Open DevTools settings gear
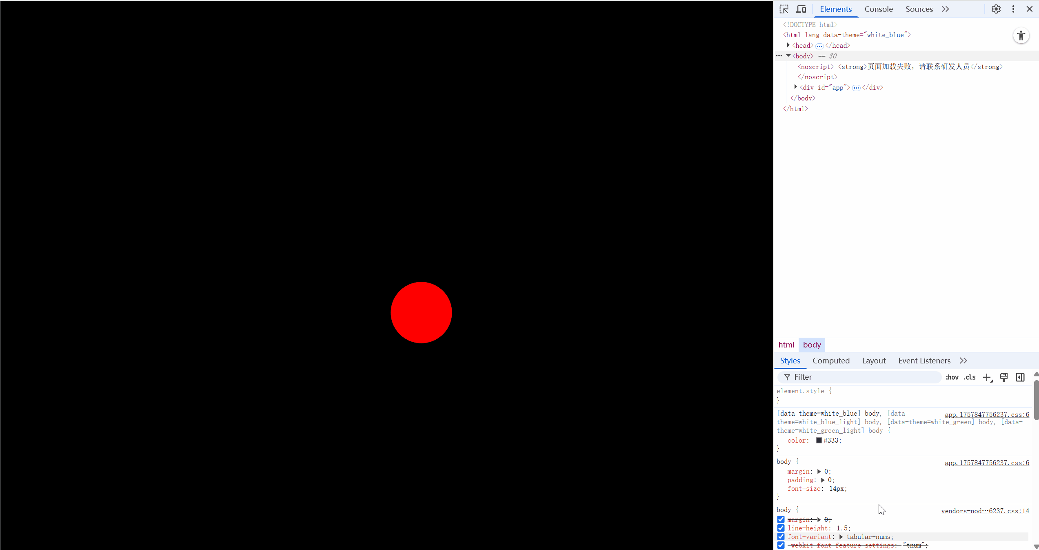Image resolution: width=1039 pixels, height=550 pixels. (996, 9)
